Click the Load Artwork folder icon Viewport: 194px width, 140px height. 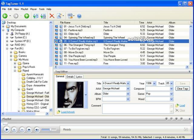coord(59,112)
